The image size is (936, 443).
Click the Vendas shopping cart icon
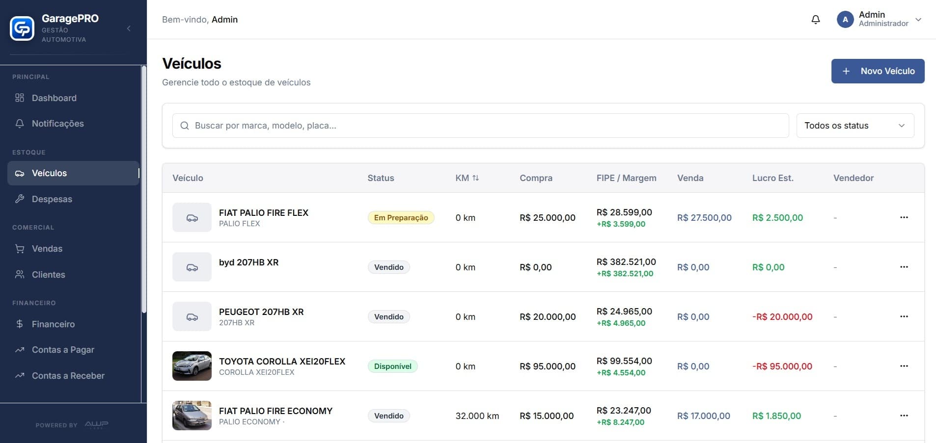[x=20, y=249]
